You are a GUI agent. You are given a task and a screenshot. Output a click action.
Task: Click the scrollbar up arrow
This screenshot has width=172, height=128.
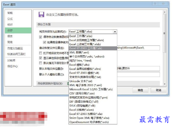coord(164,12)
